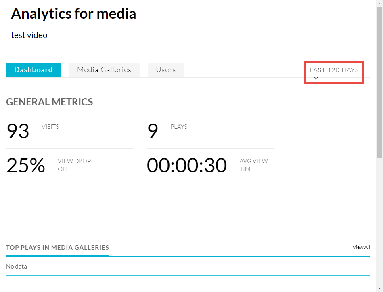This screenshot has width=383, height=292.
Task: Click the scrollbar down arrow
Action: click(x=379, y=289)
